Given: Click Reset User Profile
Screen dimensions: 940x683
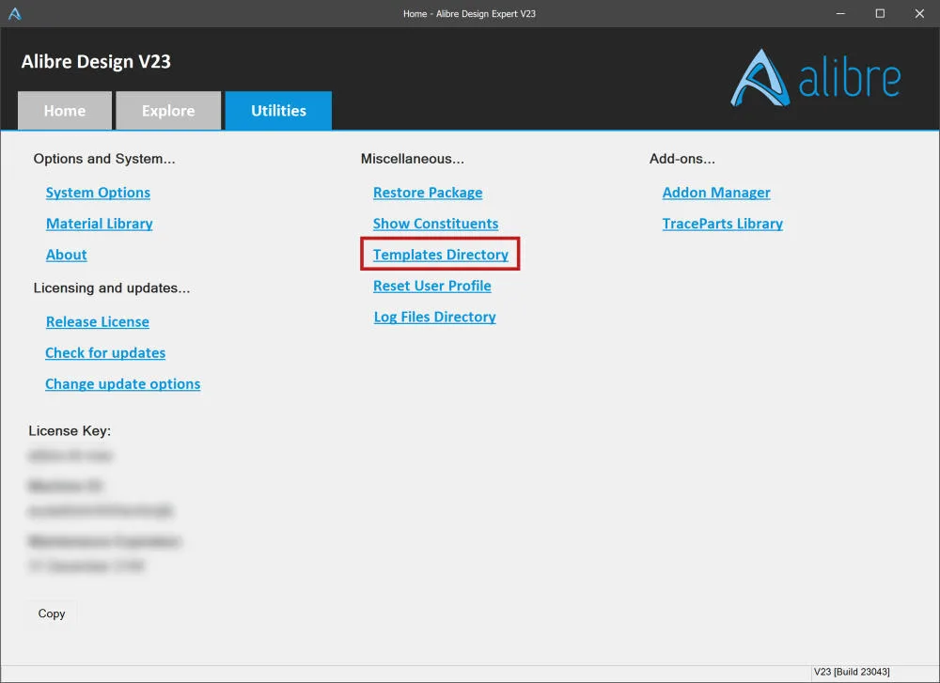Looking at the screenshot, I should (x=432, y=286).
